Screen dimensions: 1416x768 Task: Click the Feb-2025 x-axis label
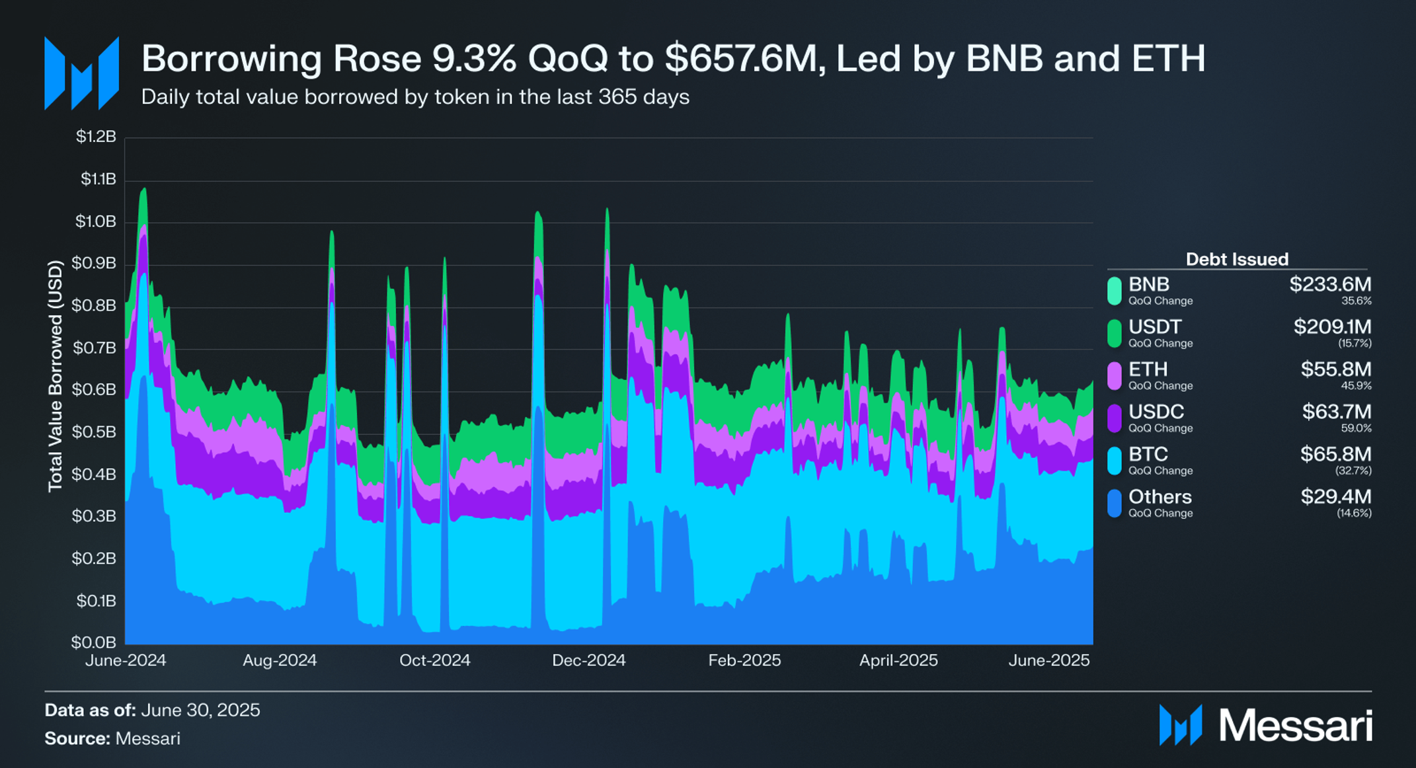[x=744, y=660]
